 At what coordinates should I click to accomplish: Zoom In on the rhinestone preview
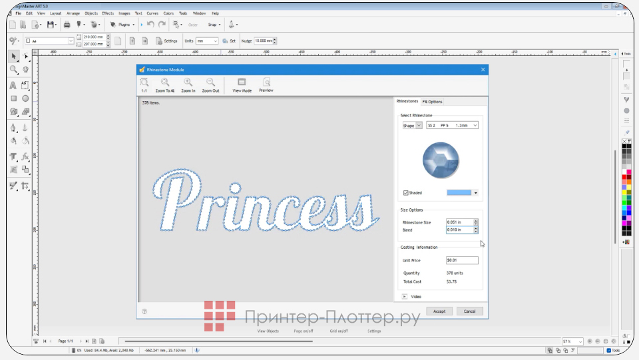coord(188,83)
